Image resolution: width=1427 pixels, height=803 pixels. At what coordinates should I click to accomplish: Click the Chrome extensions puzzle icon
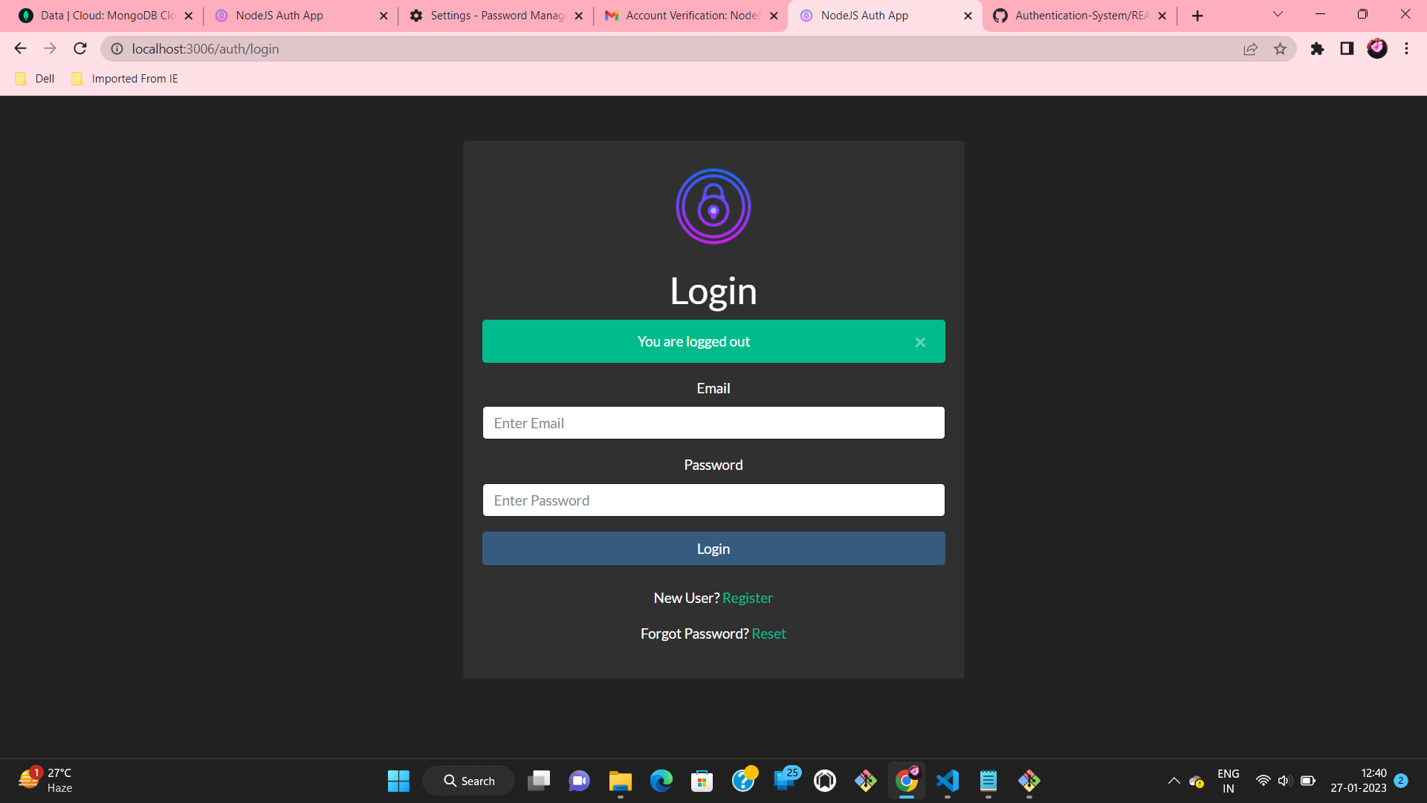point(1318,48)
